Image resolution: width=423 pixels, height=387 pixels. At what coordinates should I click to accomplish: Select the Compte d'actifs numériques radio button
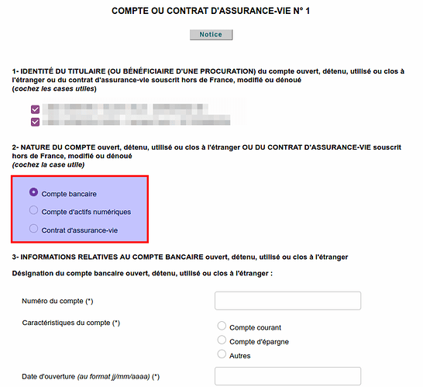coord(33,210)
